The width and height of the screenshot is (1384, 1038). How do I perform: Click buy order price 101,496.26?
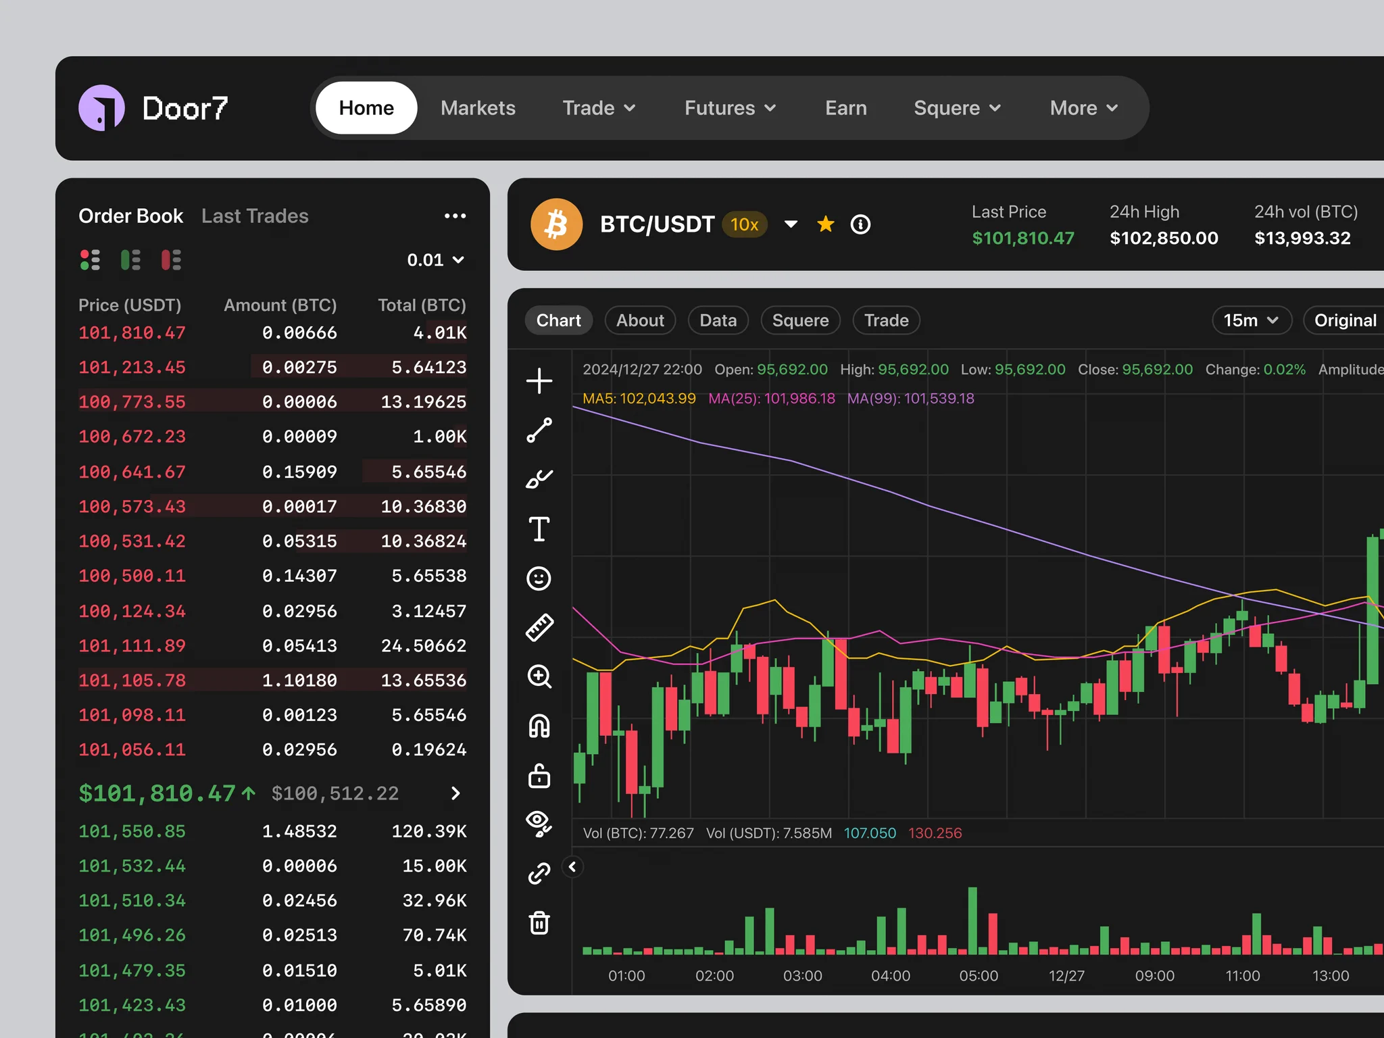[x=132, y=935]
